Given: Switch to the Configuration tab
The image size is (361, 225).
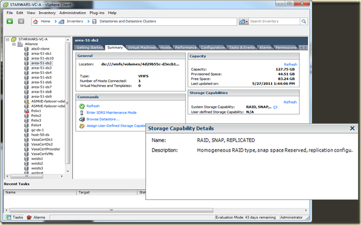Looking at the screenshot, I should pos(213,48).
